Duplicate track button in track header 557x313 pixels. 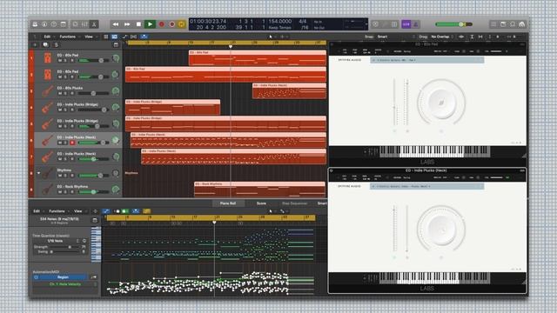coord(45,44)
